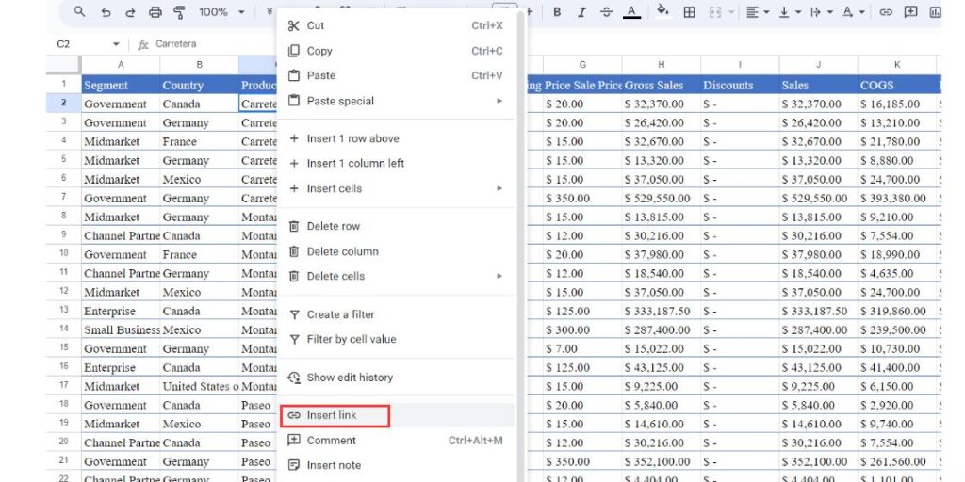Toggle bold formatting
The image size is (965, 482).
(x=556, y=11)
